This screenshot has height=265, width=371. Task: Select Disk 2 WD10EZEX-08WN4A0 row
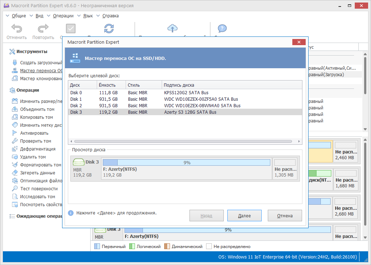point(185,105)
